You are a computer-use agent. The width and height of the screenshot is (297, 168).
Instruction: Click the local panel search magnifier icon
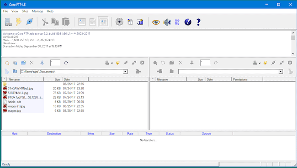7,63
